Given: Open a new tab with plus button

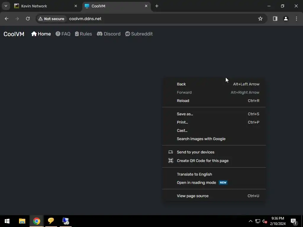Looking at the screenshot, I should pos(157,6).
